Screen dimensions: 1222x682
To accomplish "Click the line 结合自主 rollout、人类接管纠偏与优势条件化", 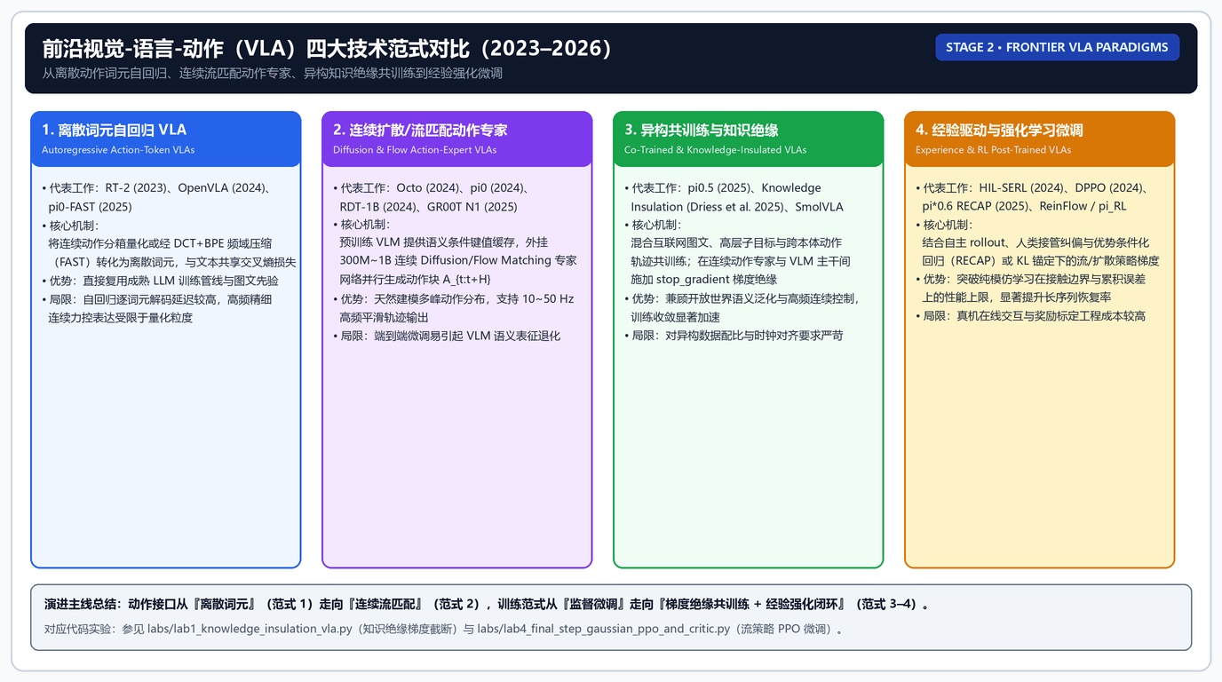I will click(1036, 243).
